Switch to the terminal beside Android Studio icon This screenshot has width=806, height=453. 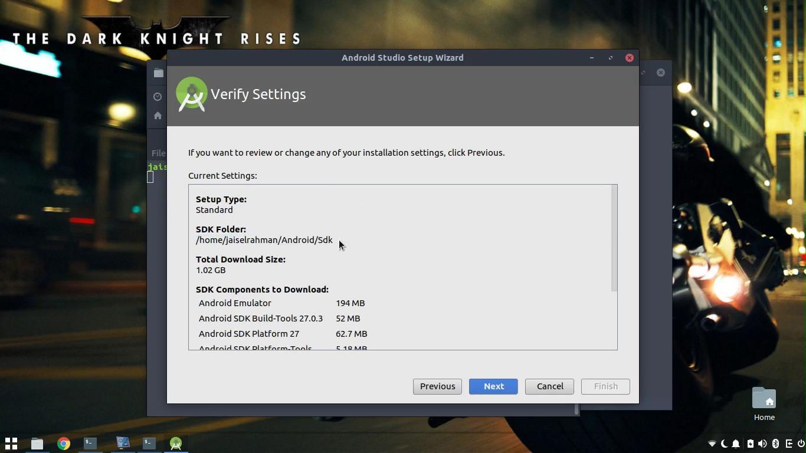pyautogui.click(x=149, y=443)
